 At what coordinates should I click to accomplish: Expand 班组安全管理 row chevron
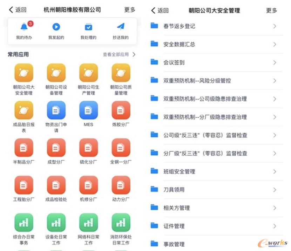coord(275,172)
